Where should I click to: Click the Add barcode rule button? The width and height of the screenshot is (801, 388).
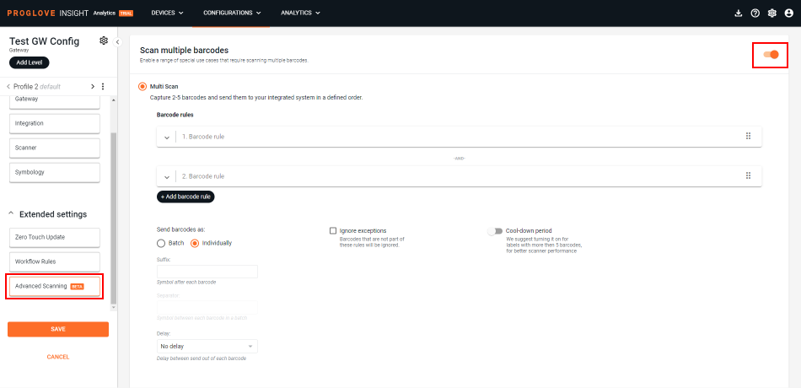[185, 197]
